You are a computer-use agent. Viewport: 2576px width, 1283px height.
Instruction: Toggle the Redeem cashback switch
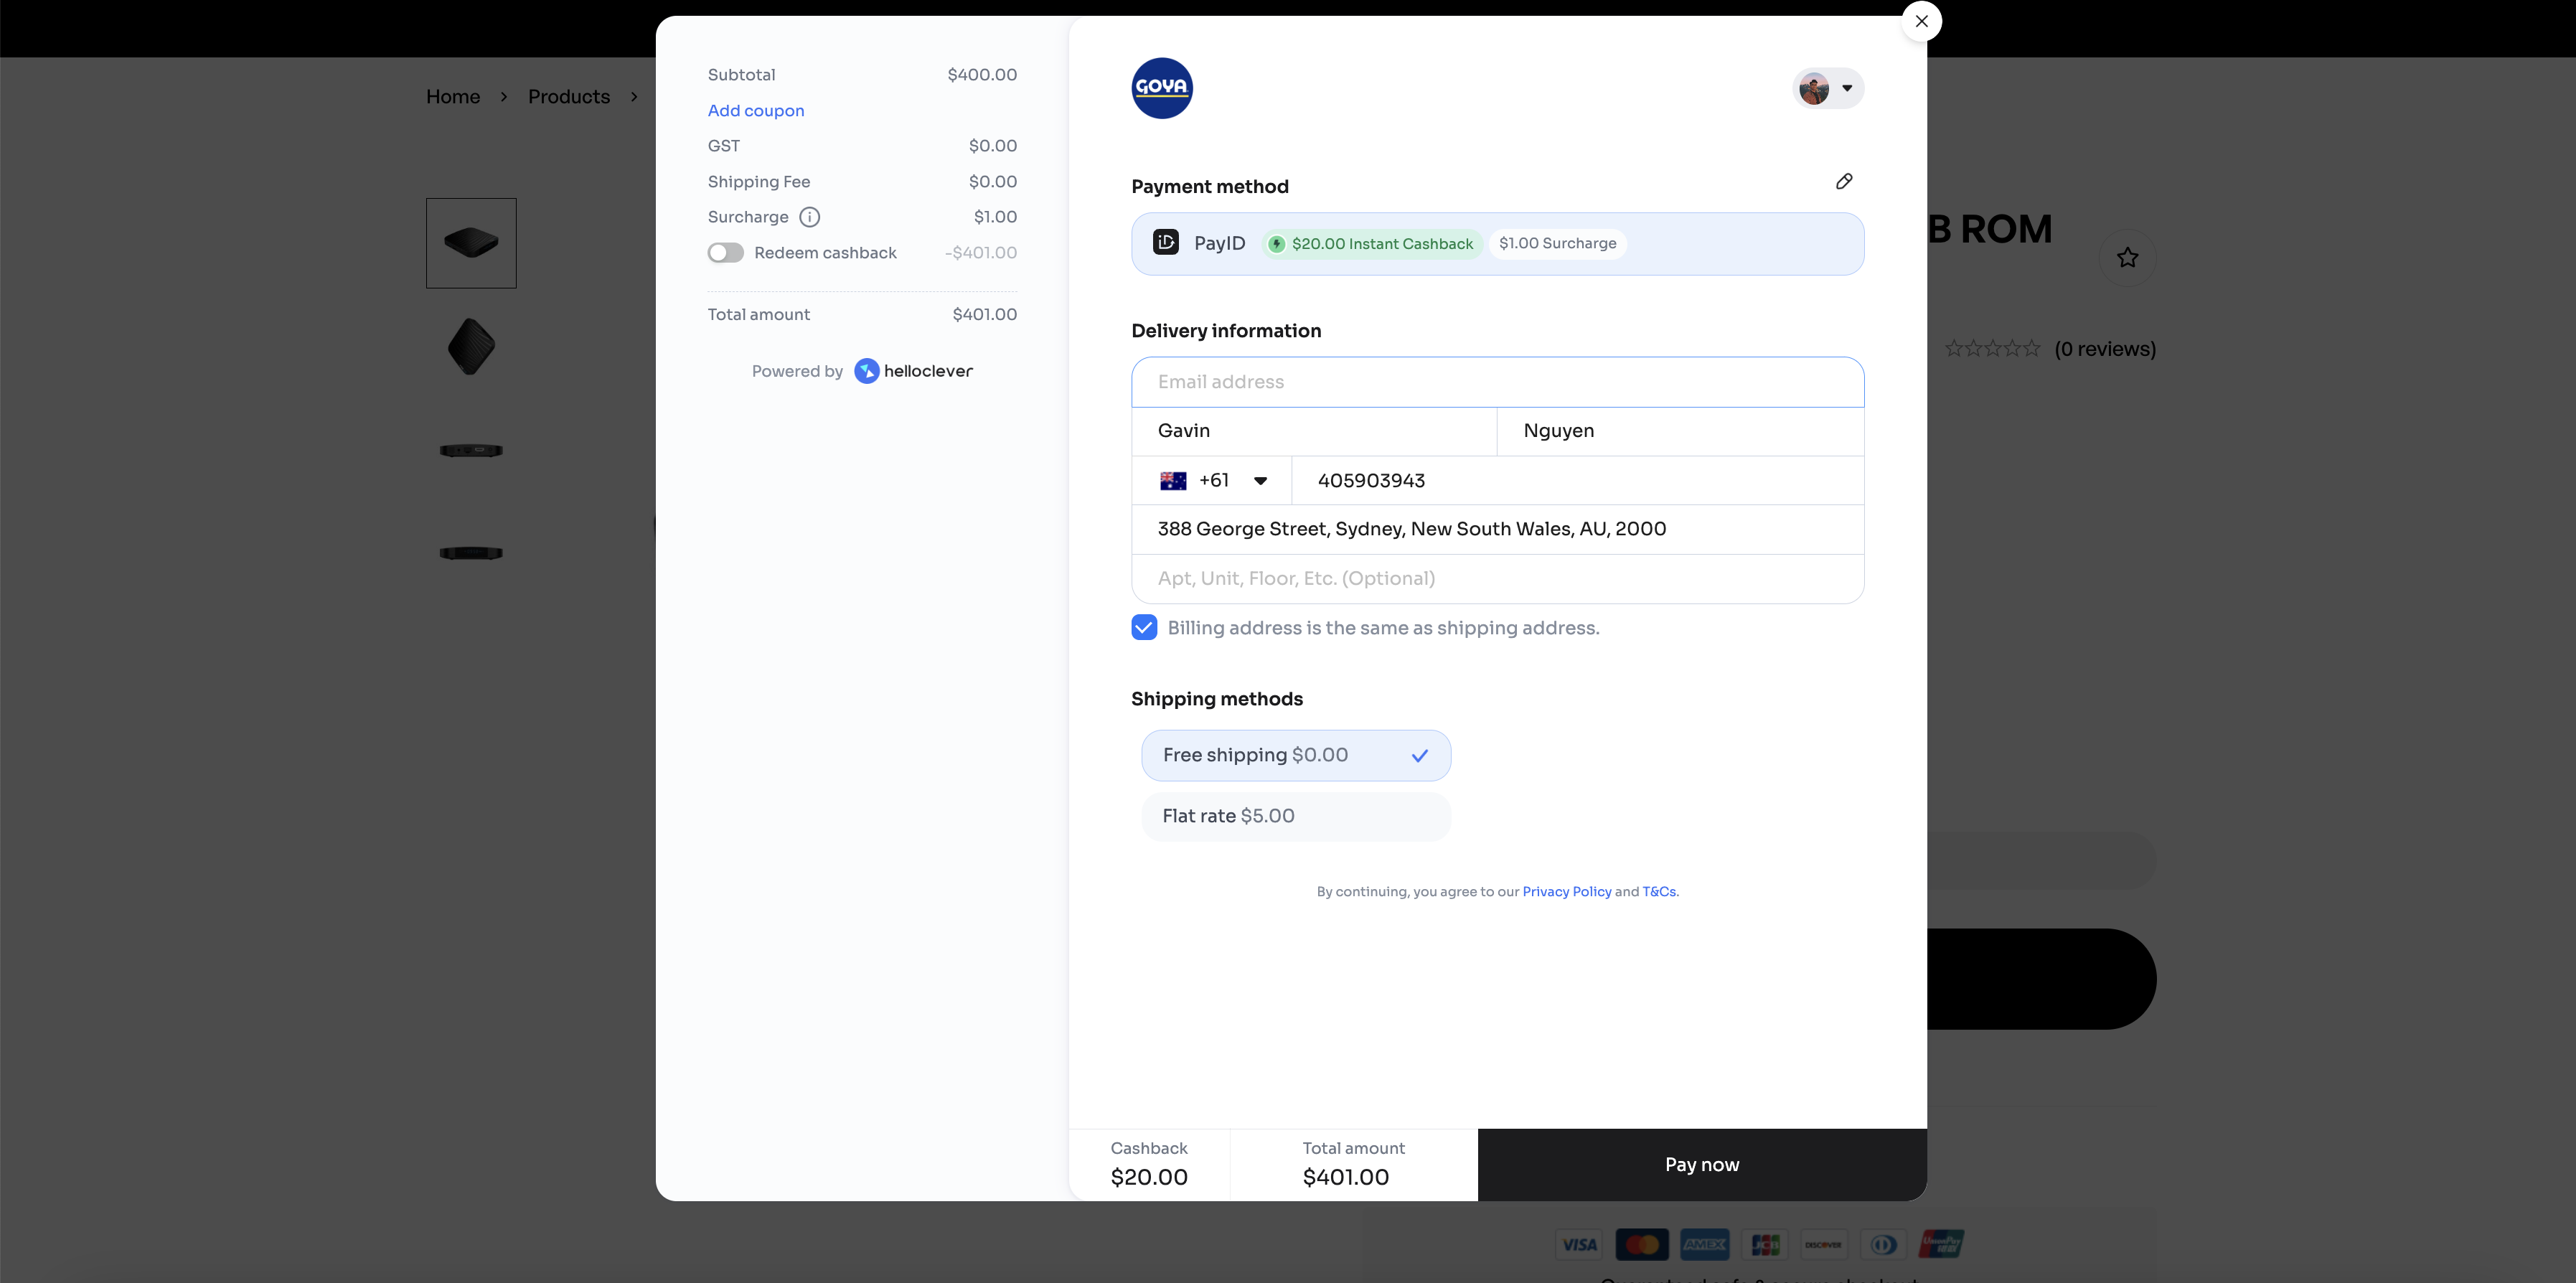point(725,253)
